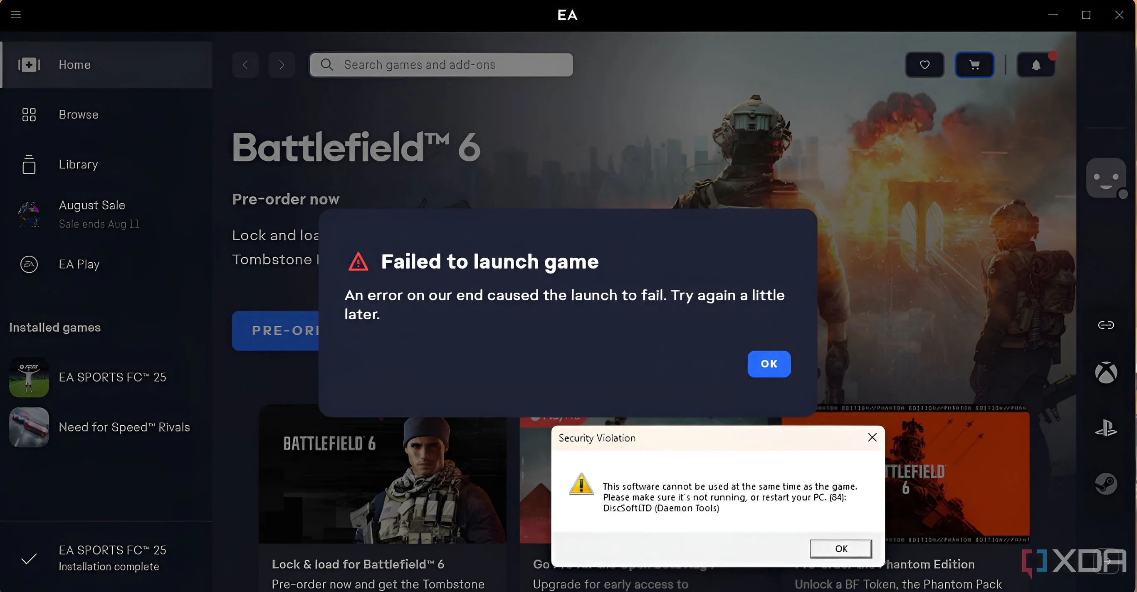Focus the Search games and add-ons field

click(x=441, y=65)
